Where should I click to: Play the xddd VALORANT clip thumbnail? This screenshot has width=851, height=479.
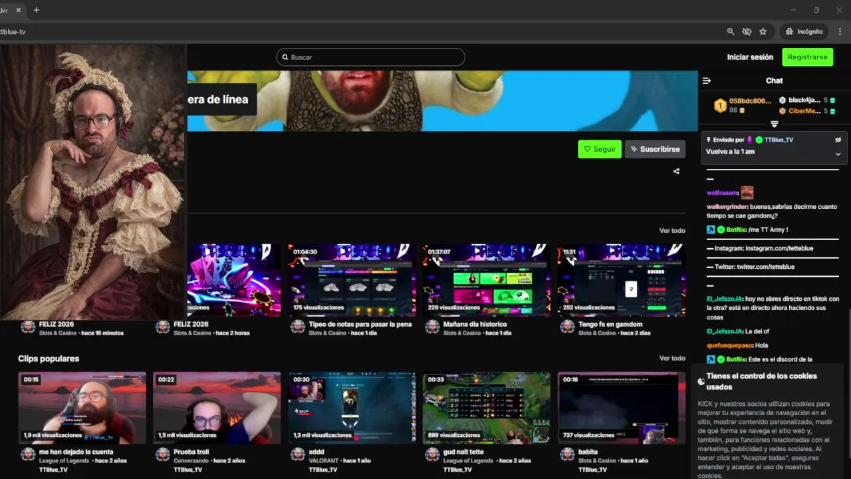point(352,408)
